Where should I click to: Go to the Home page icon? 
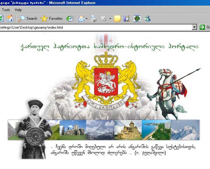coord(10,19)
